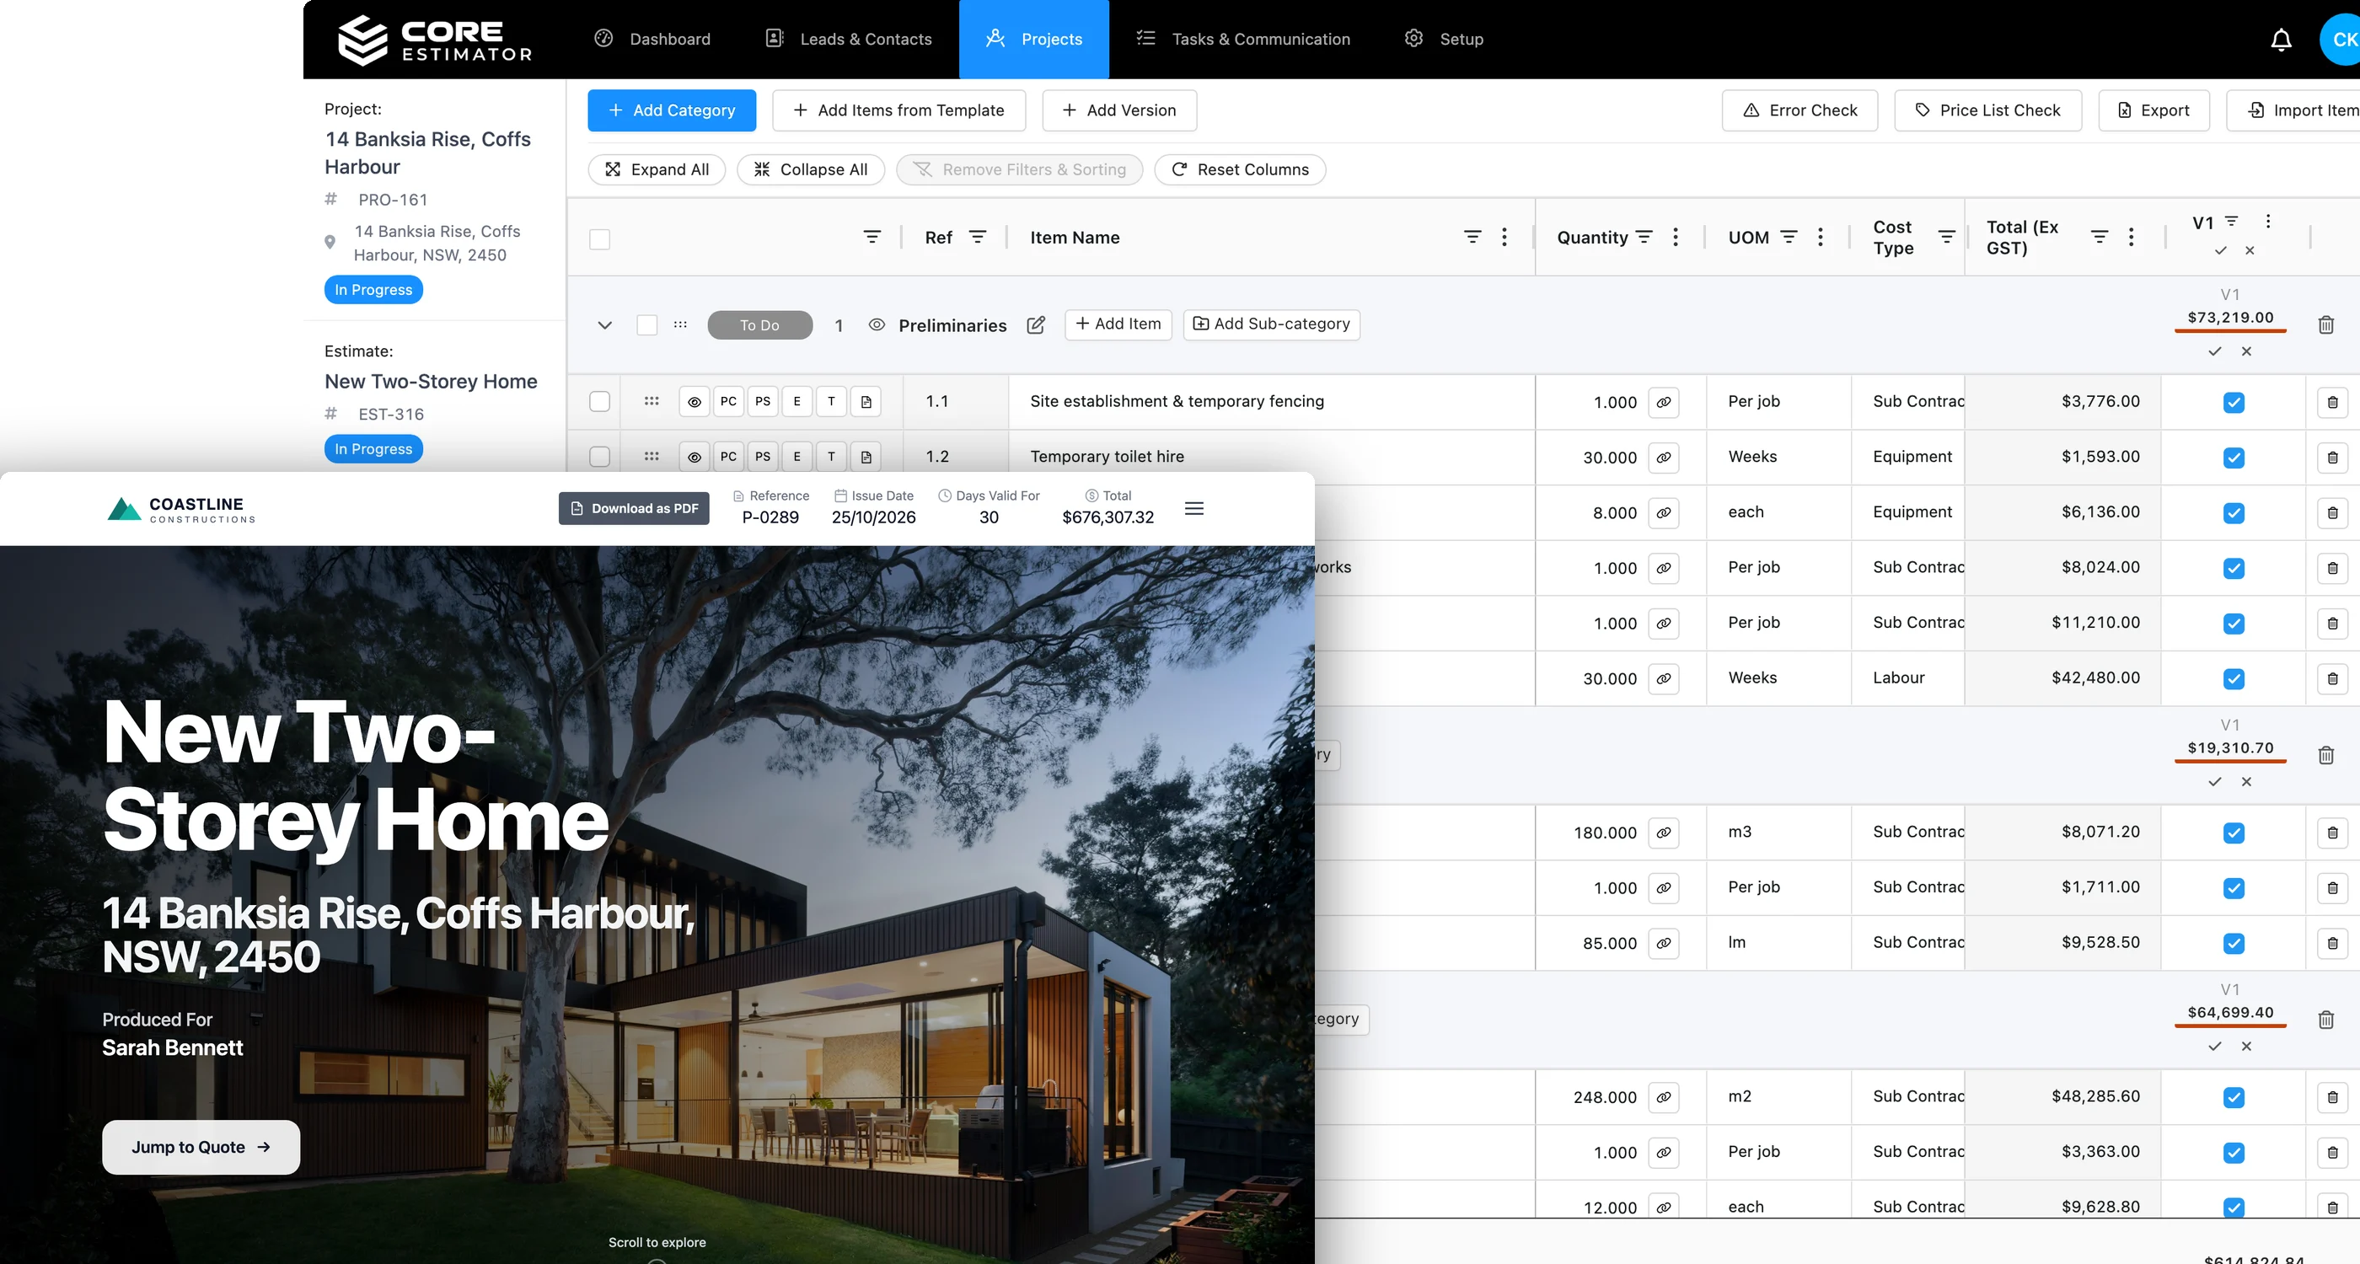Click the To Do status pill
Viewport: 2360px width, 1264px height.
click(x=759, y=325)
